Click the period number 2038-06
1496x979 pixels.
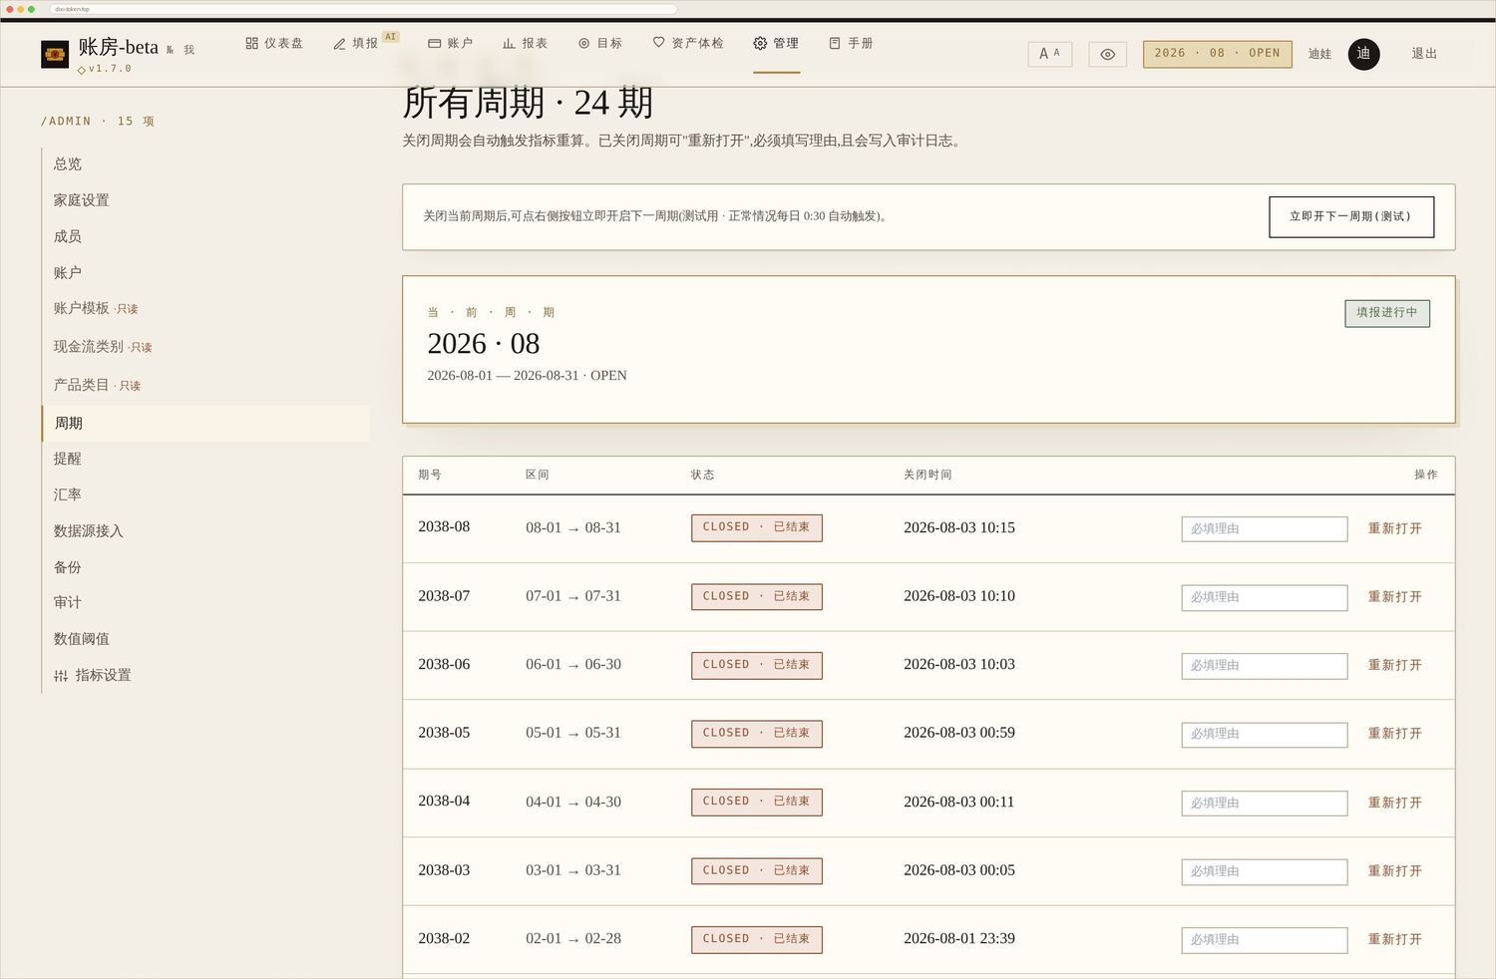[x=444, y=664]
